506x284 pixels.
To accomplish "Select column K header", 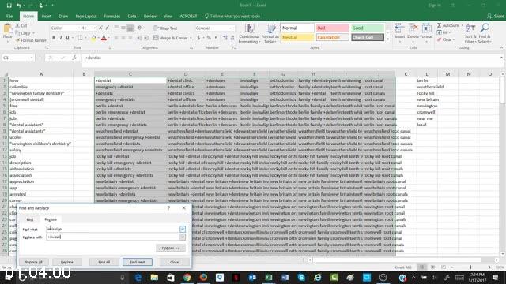I will pyautogui.click(x=406, y=74).
